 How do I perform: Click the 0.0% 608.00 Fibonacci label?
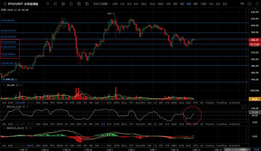click(x=8, y=21)
